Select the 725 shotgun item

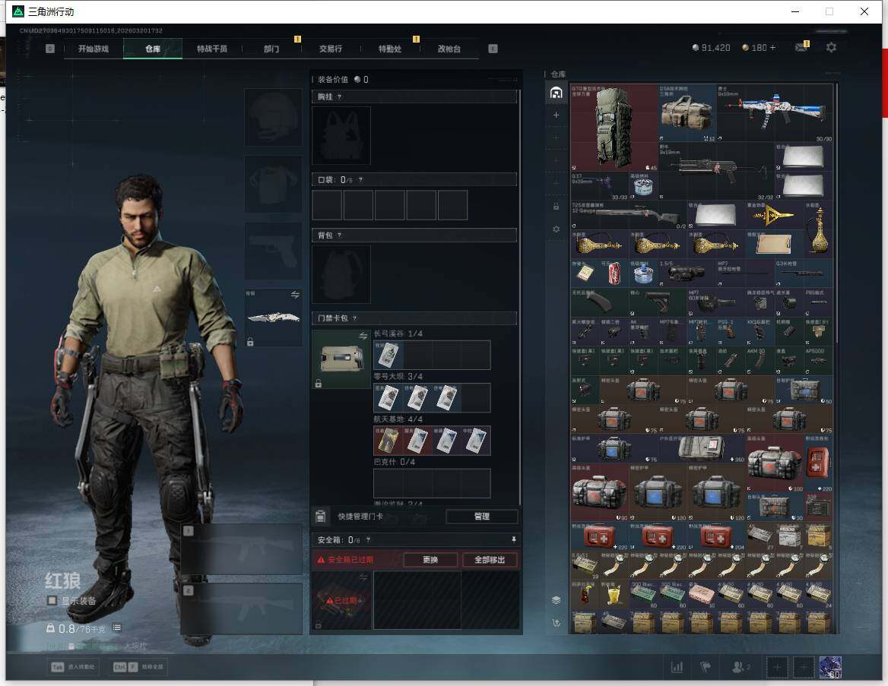coord(630,215)
